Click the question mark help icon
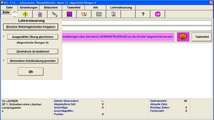214x120 pixels. click(x=143, y=14)
